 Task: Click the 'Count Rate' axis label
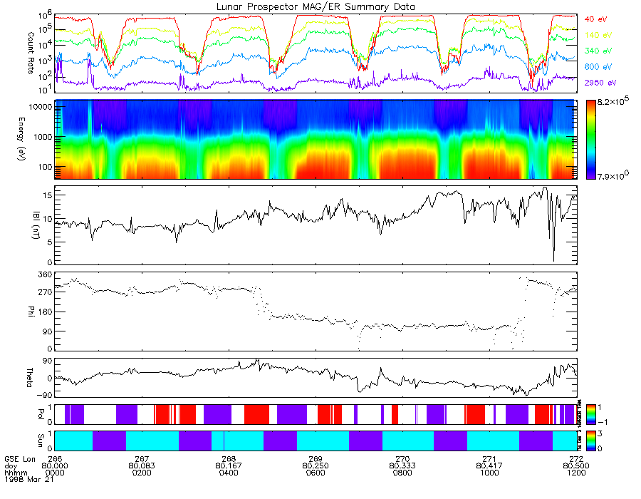31,53
